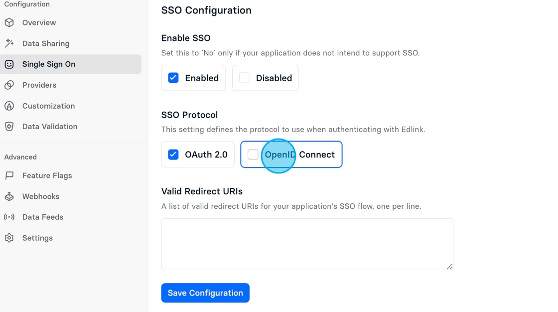Click the Data Sharing wand icon

[x=9, y=43]
